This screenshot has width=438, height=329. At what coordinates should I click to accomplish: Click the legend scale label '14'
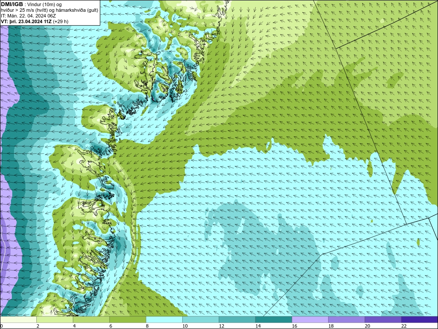pos(258,326)
